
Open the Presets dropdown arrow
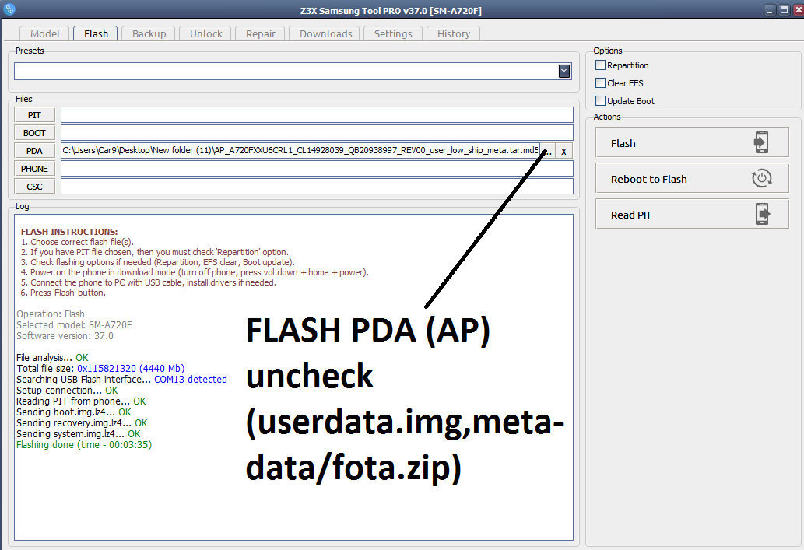[564, 72]
